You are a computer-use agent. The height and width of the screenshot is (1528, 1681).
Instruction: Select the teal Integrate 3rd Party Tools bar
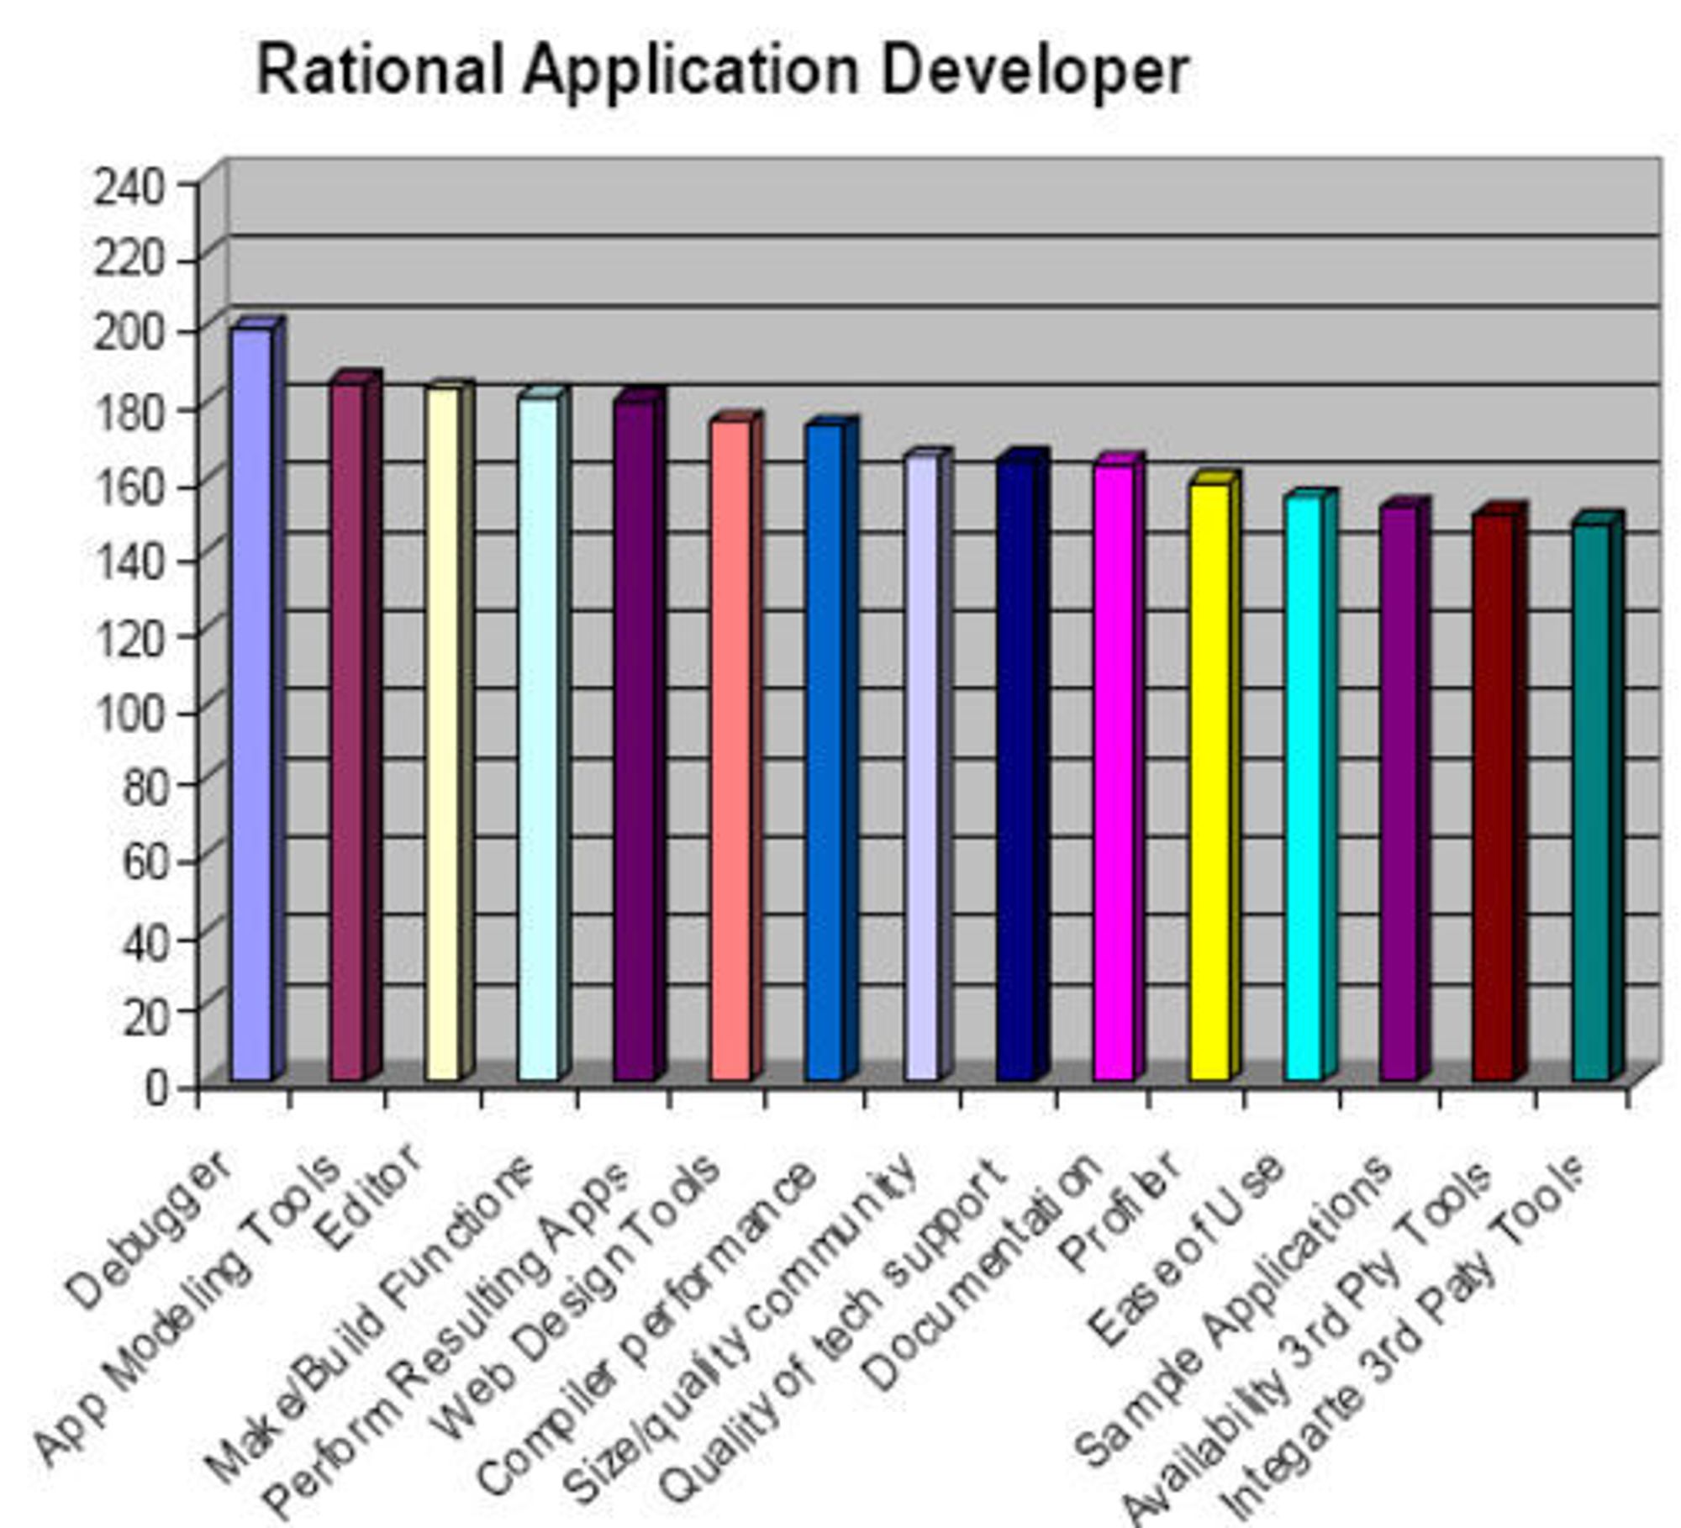coord(1597,796)
